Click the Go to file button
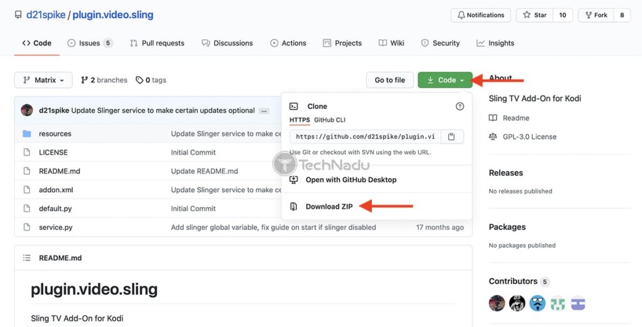This screenshot has width=642, height=327. point(390,80)
